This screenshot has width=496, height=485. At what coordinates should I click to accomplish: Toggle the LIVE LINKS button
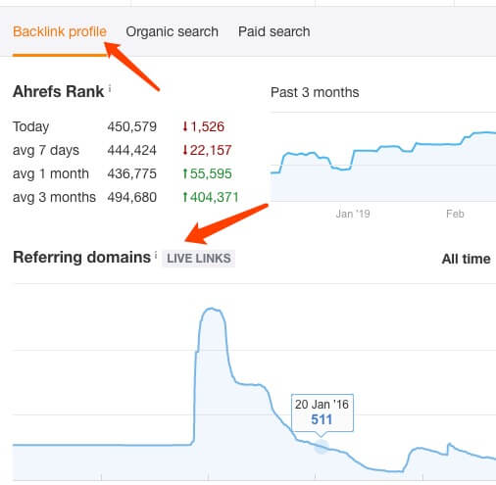pyautogui.click(x=199, y=259)
